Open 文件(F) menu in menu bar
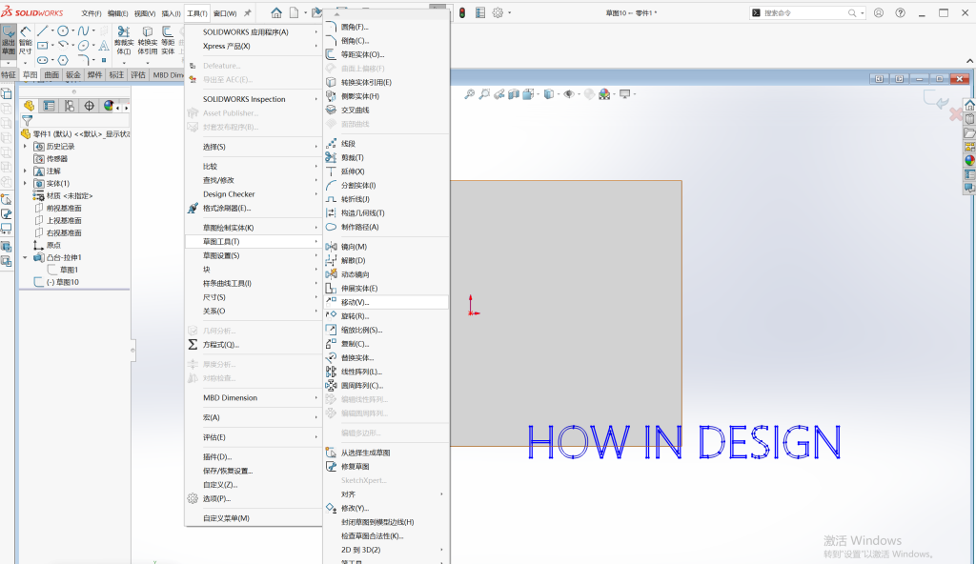This screenshot has width=976, height=564. pos(91,13)
